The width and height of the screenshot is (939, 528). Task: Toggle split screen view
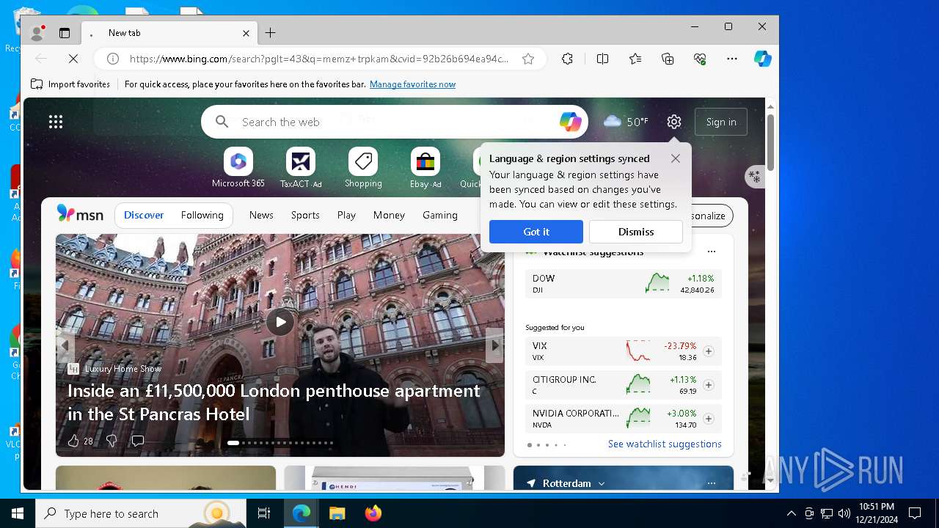pos(602,59)
